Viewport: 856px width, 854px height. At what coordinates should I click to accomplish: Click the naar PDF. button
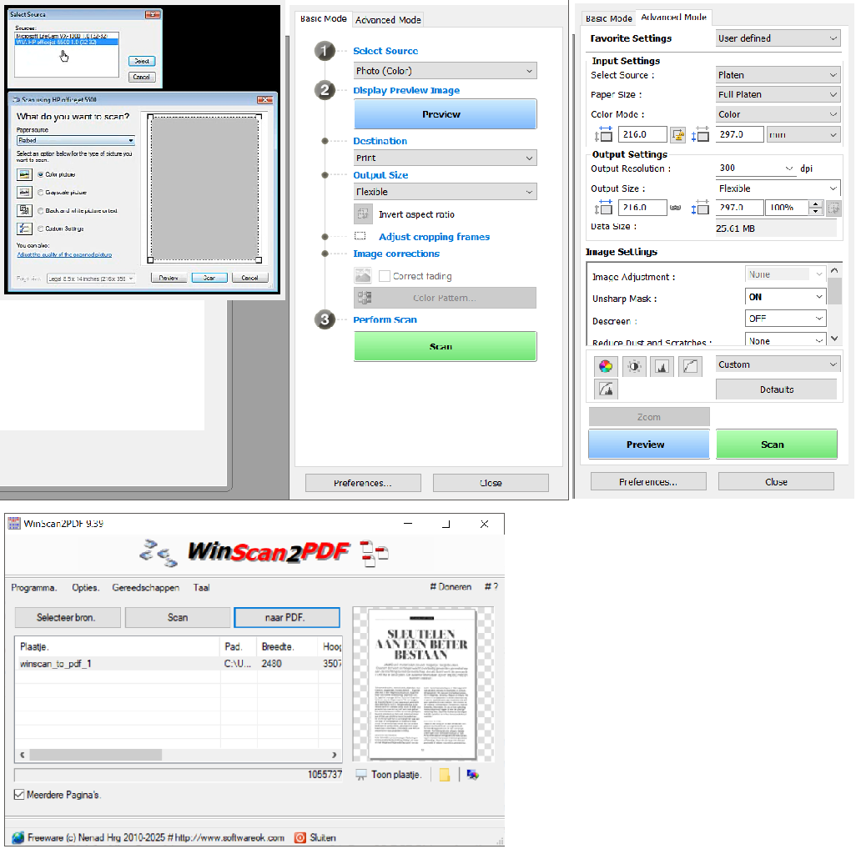[x=287, y=618]
